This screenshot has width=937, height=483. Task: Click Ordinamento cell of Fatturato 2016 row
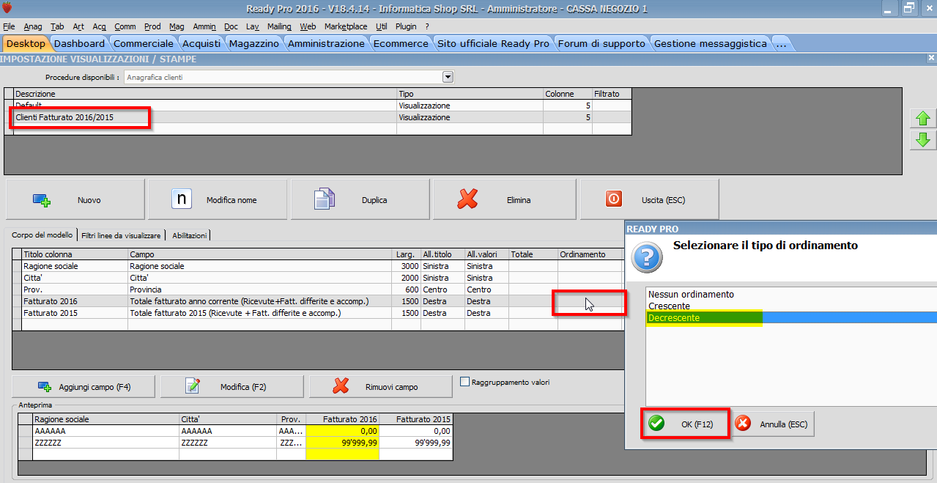point(589,301)
